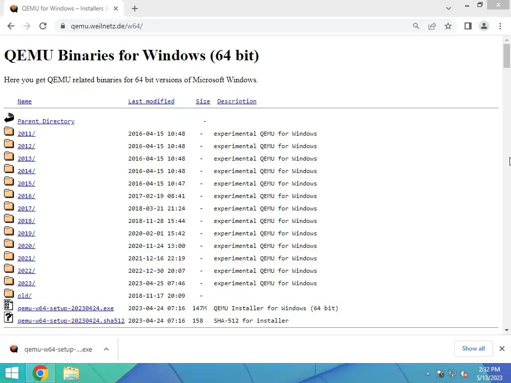The width and height of the screenshot is (511, 383).
Task: Open the zoom magnifier icon in address bar
Action: click(x=416, y=26)
